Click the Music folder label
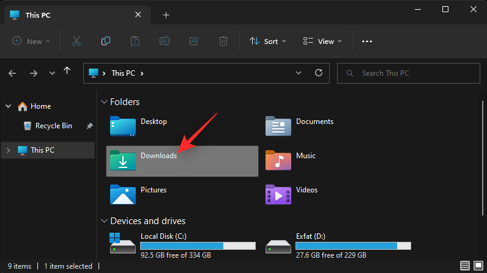487x273 pixels. coord(306,156)
